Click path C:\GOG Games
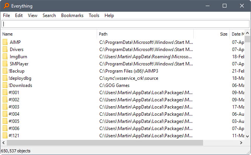Image resolution: width=251 pixels, height=155 pixels. [114, 85]
